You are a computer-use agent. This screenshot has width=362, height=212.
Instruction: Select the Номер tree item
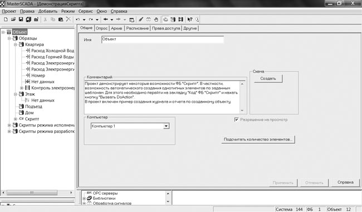[x=38, y=75]
